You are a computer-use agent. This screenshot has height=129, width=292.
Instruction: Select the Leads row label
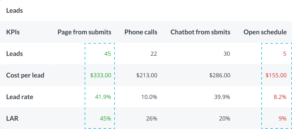pyautogui.click(x=15, y=54)
